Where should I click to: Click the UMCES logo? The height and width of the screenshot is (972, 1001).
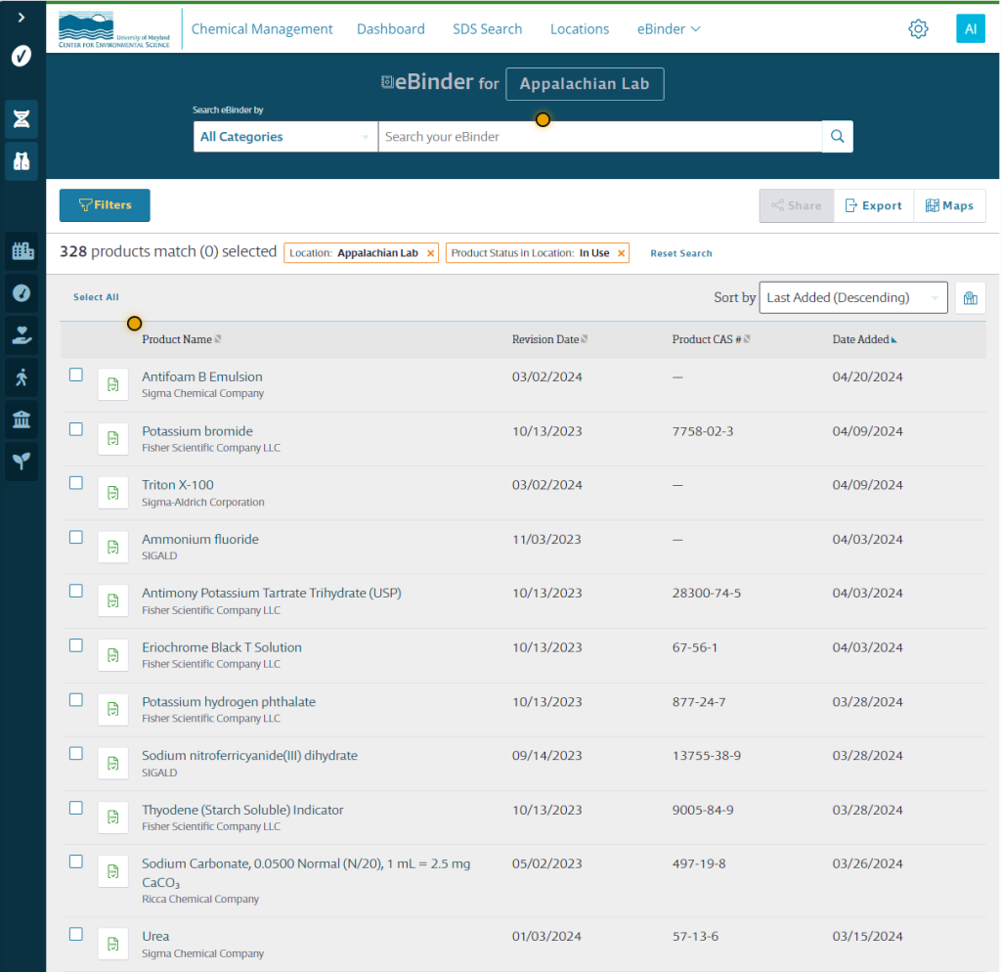coord(114,28)
